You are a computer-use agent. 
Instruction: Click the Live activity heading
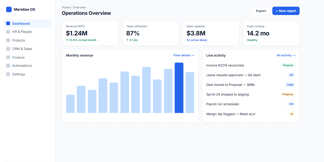(x=216, y=55)
